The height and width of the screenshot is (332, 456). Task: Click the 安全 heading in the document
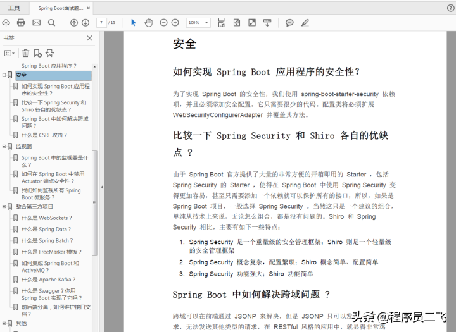coord(185,44)
